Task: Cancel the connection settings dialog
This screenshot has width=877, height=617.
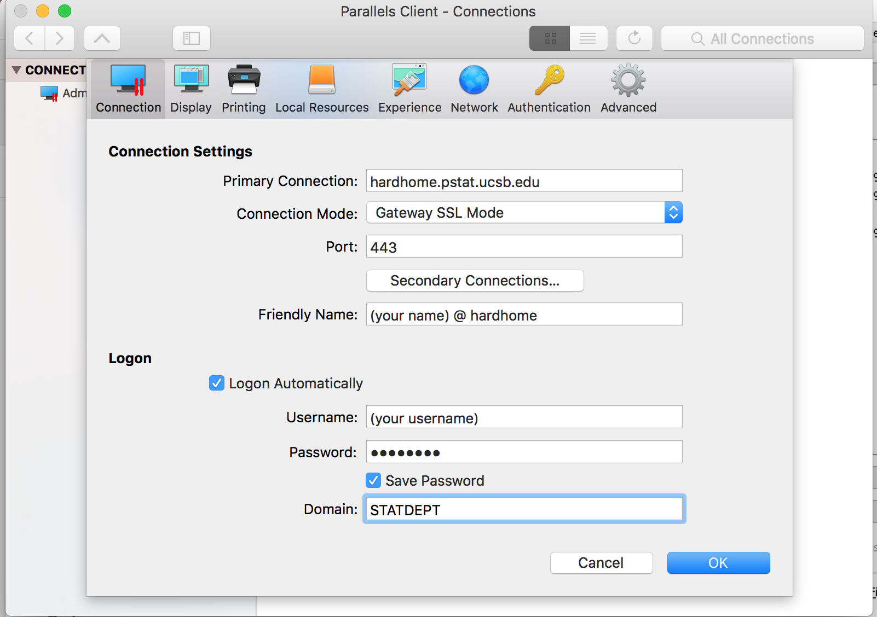Action: coord(601,563)
